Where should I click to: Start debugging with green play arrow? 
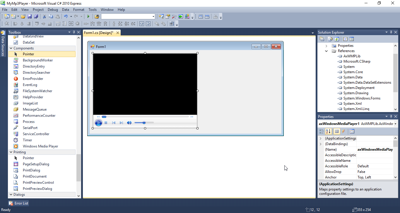pyautogui.click(x=88, y=16)
